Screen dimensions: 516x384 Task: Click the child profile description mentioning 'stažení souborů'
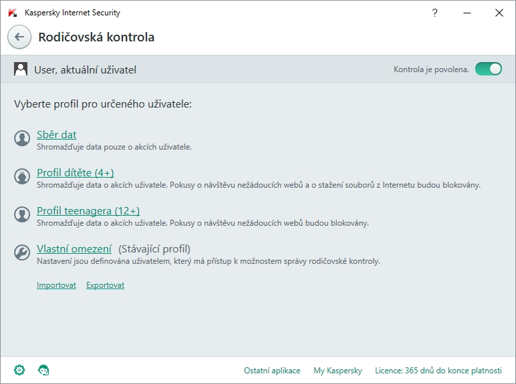[x=259, y=185]
